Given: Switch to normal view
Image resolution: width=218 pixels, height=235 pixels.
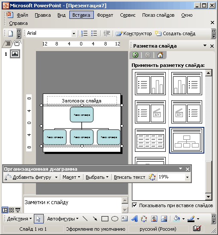Looking at the screenshot, I should 5,210.
